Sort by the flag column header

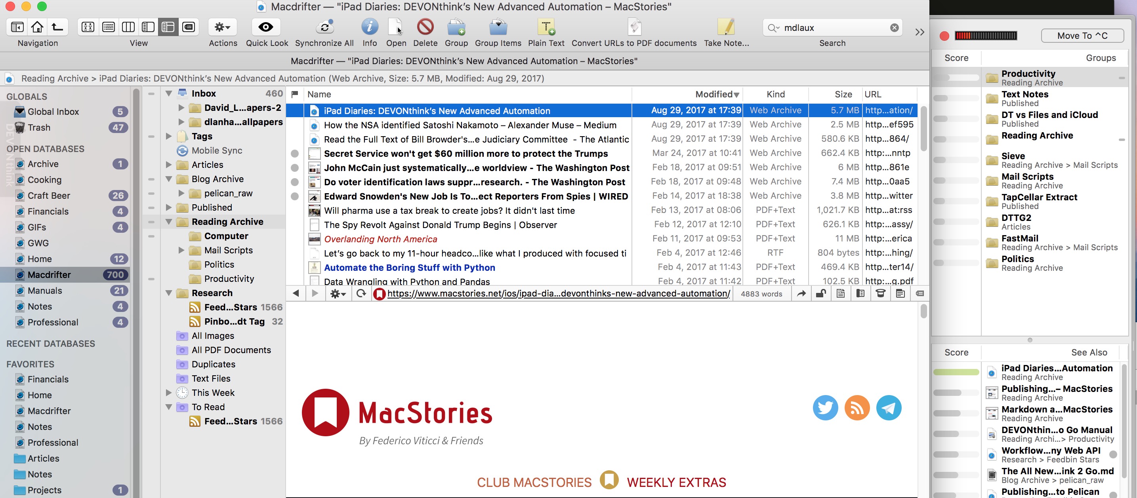point(295,94)
